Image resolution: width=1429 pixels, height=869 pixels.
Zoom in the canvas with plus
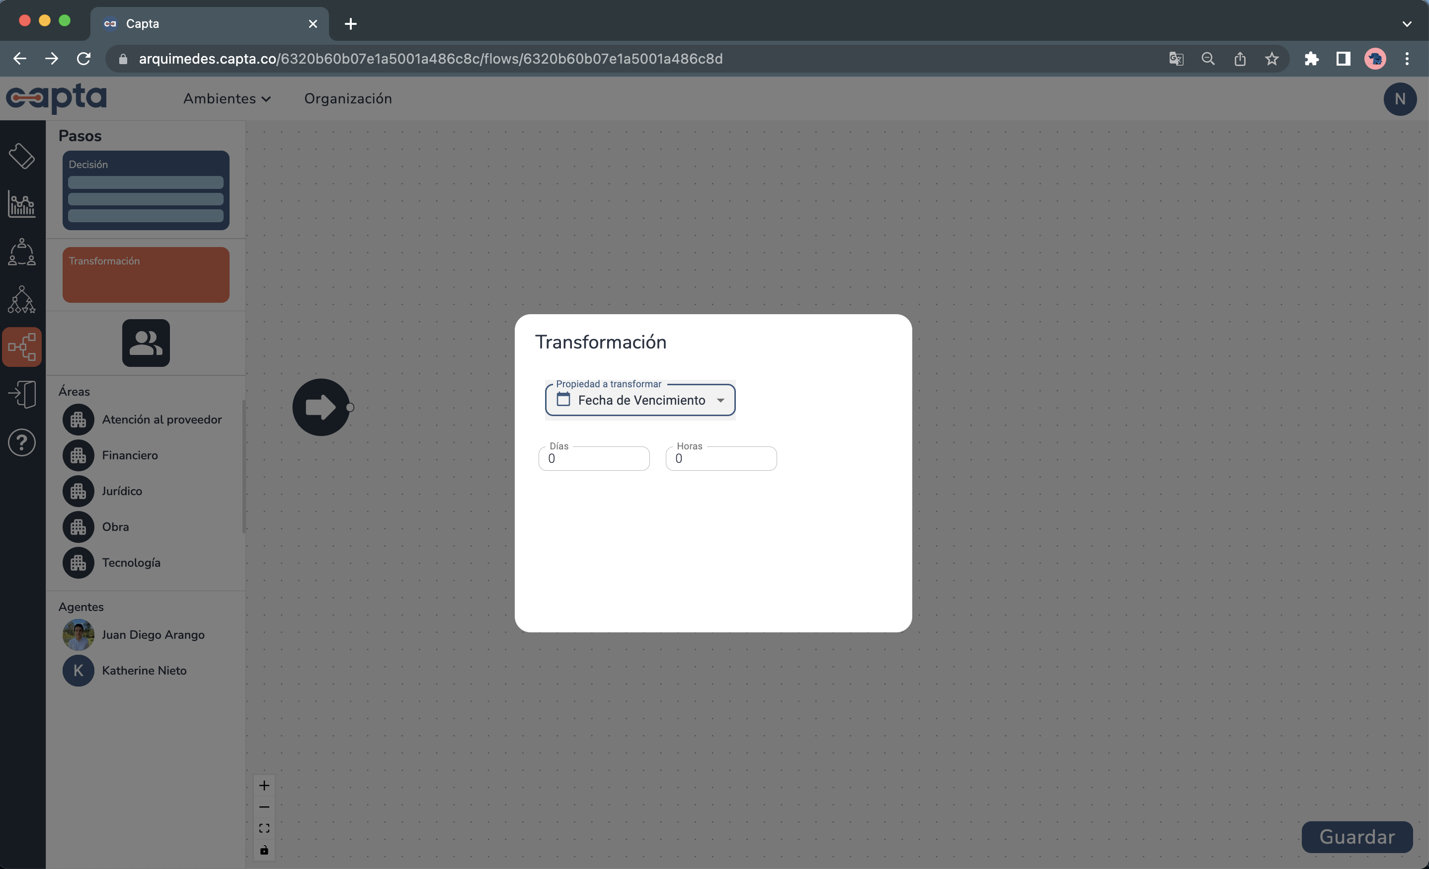click(264, 785)
